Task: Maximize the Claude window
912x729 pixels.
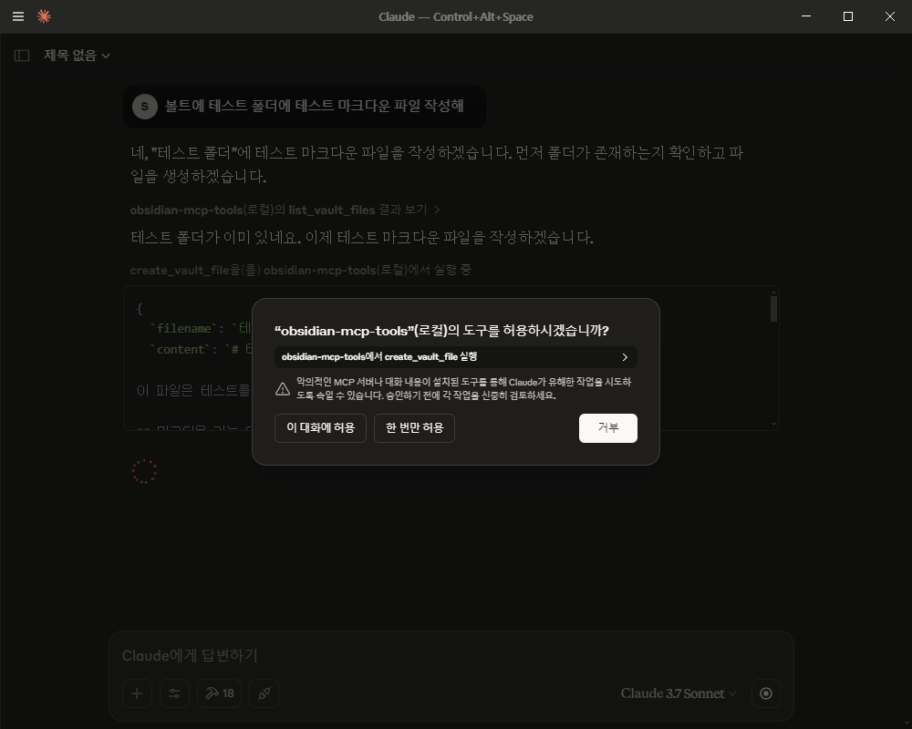Action: point(848,16)
